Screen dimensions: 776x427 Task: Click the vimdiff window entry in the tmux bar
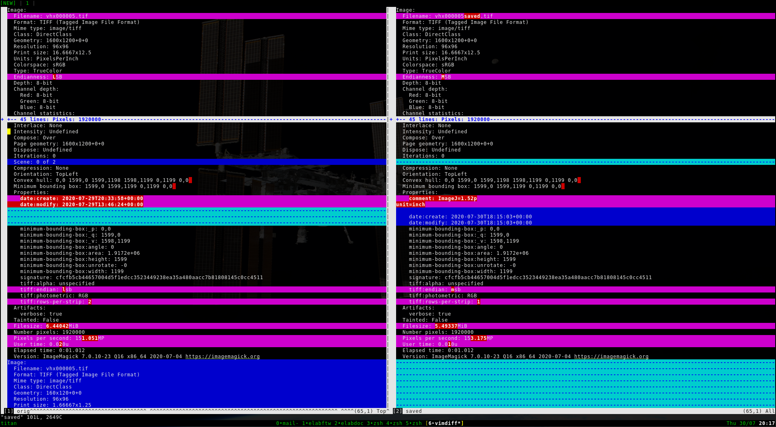(444, 423)
